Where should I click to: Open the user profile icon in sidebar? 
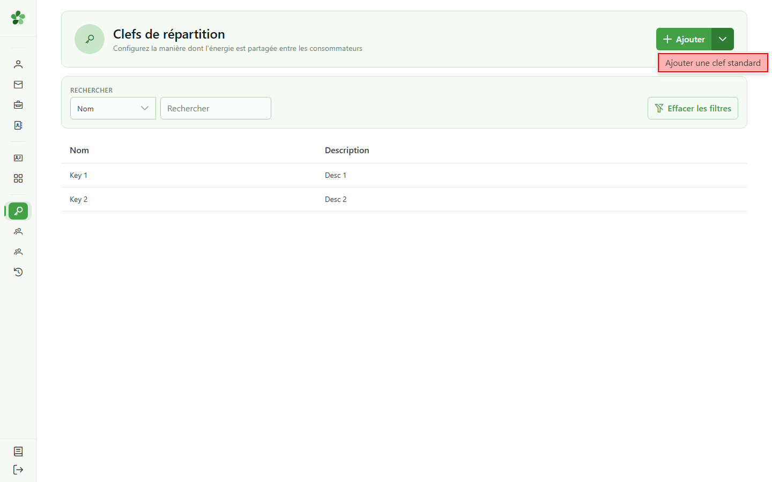pos(18,64)
